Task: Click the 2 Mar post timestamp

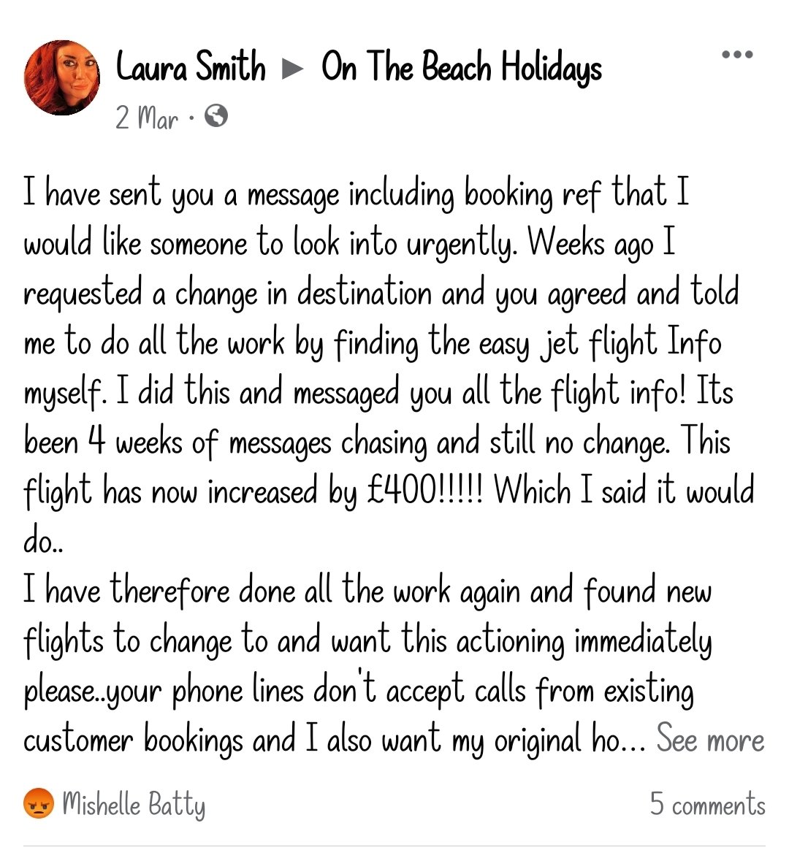Action: coord(146,117)
